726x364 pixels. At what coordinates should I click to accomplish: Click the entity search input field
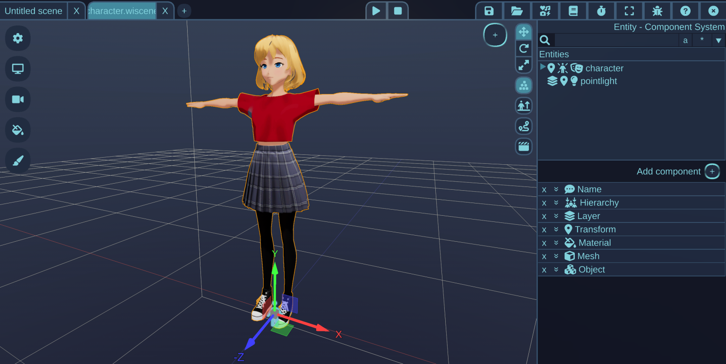tap(616, 40)
